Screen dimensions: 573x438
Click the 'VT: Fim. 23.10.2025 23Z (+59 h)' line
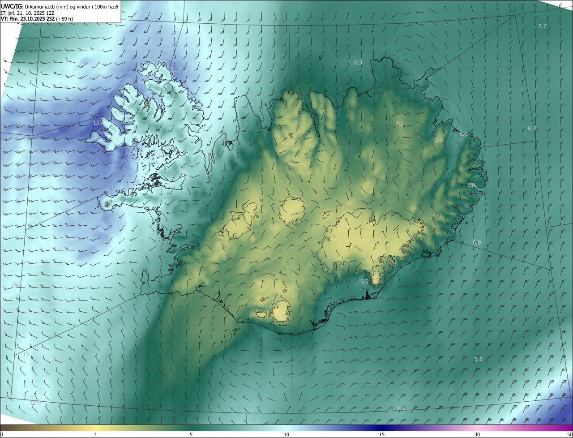[x=37, y=19]
